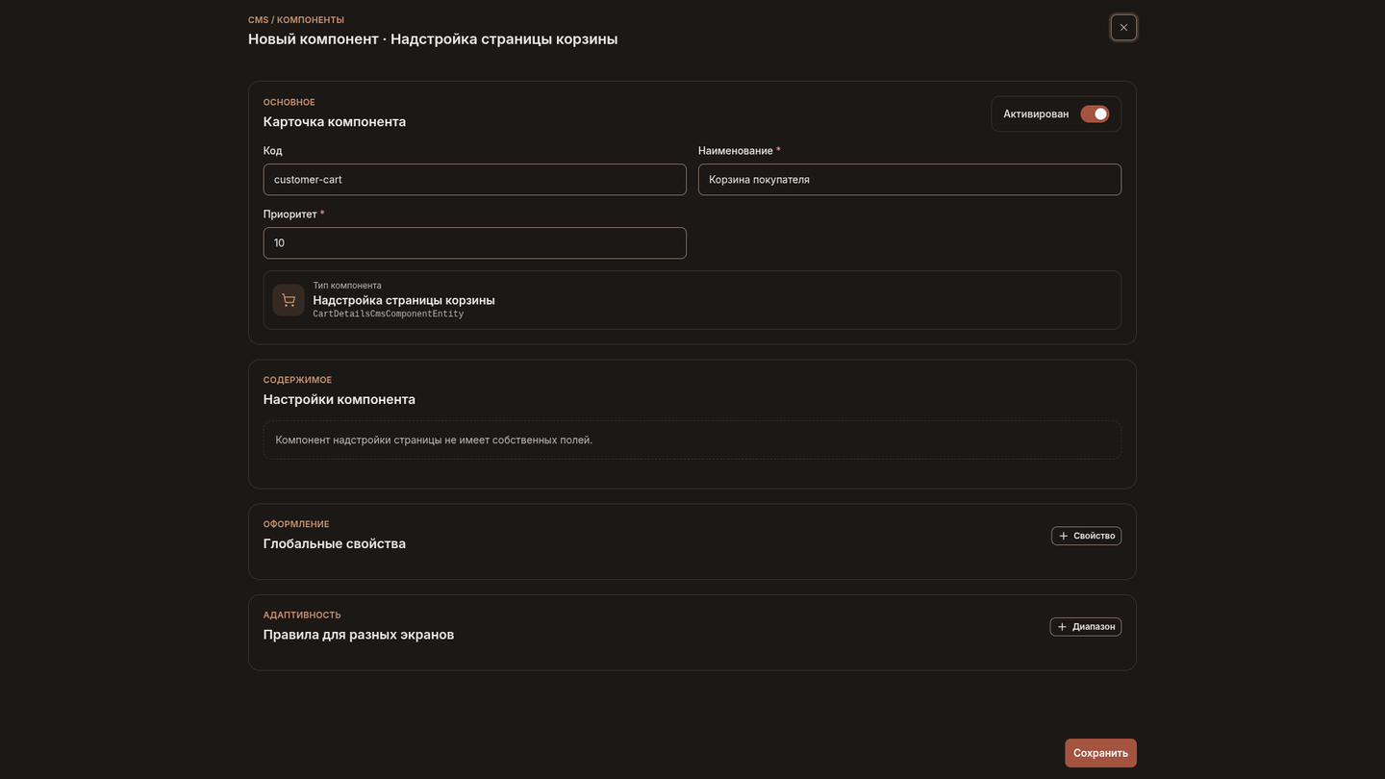Select the Приоритет input showing 10
The height and width of the screenshot is (779, 1385).
pyautogui.click(x=474, y=242)
